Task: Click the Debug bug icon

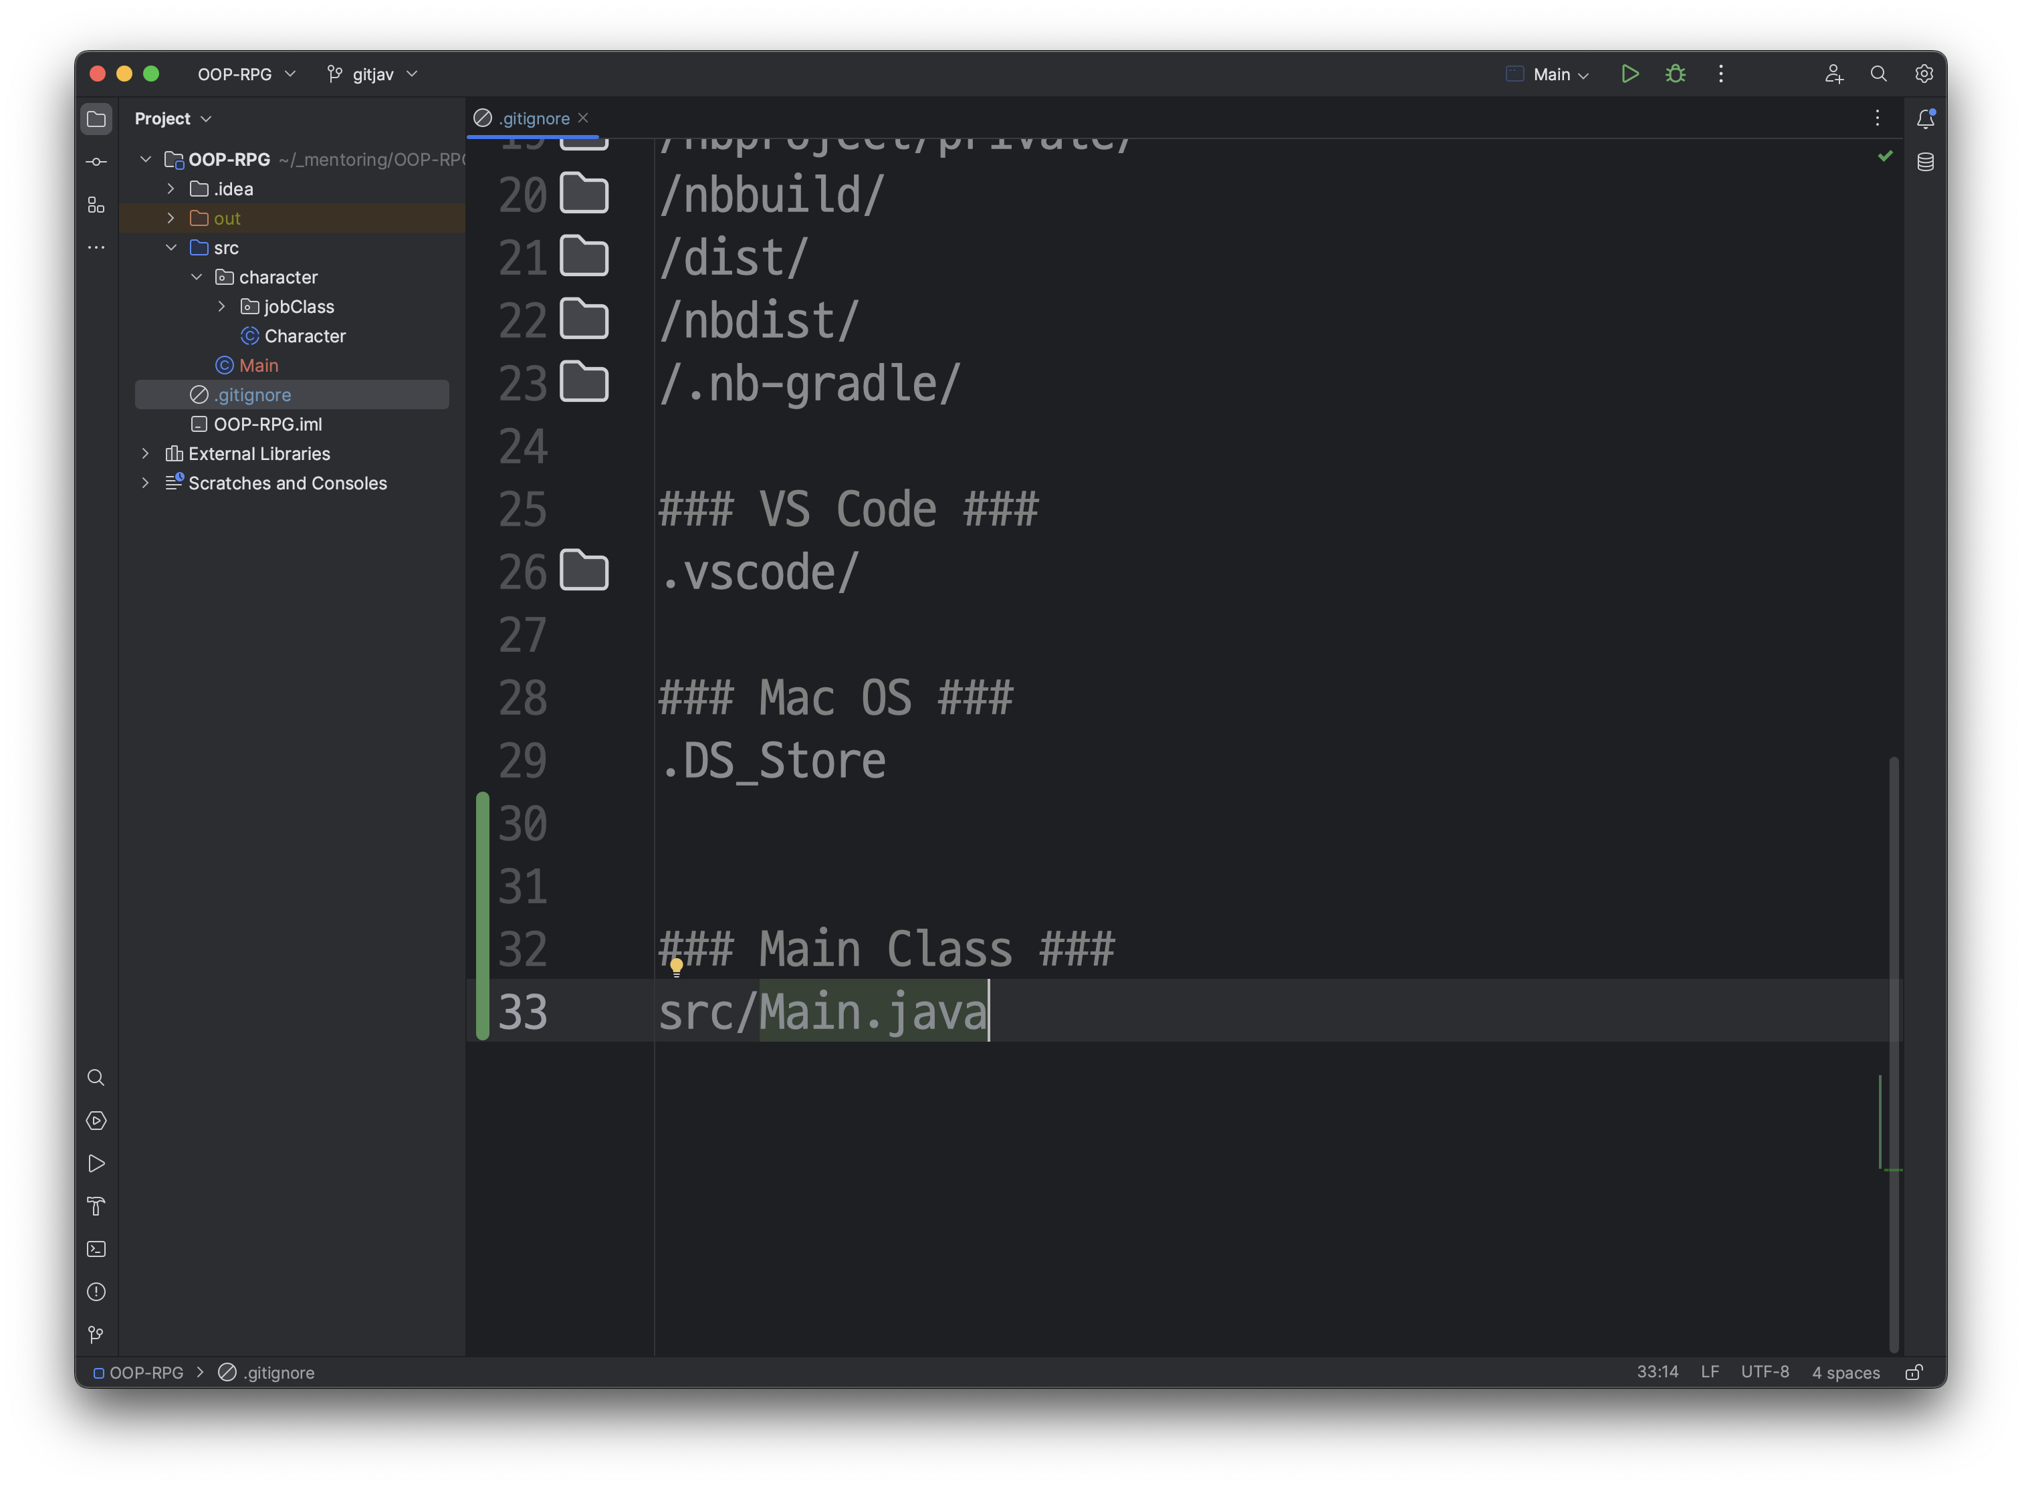Action: [1674, 74]
